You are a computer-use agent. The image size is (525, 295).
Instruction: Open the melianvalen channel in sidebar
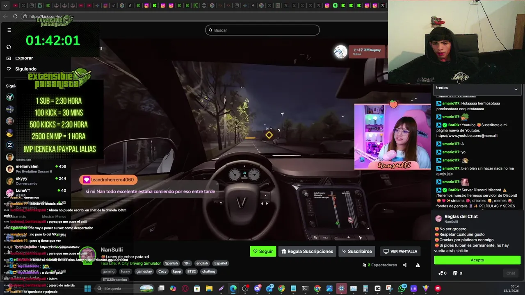pos(36,168)
